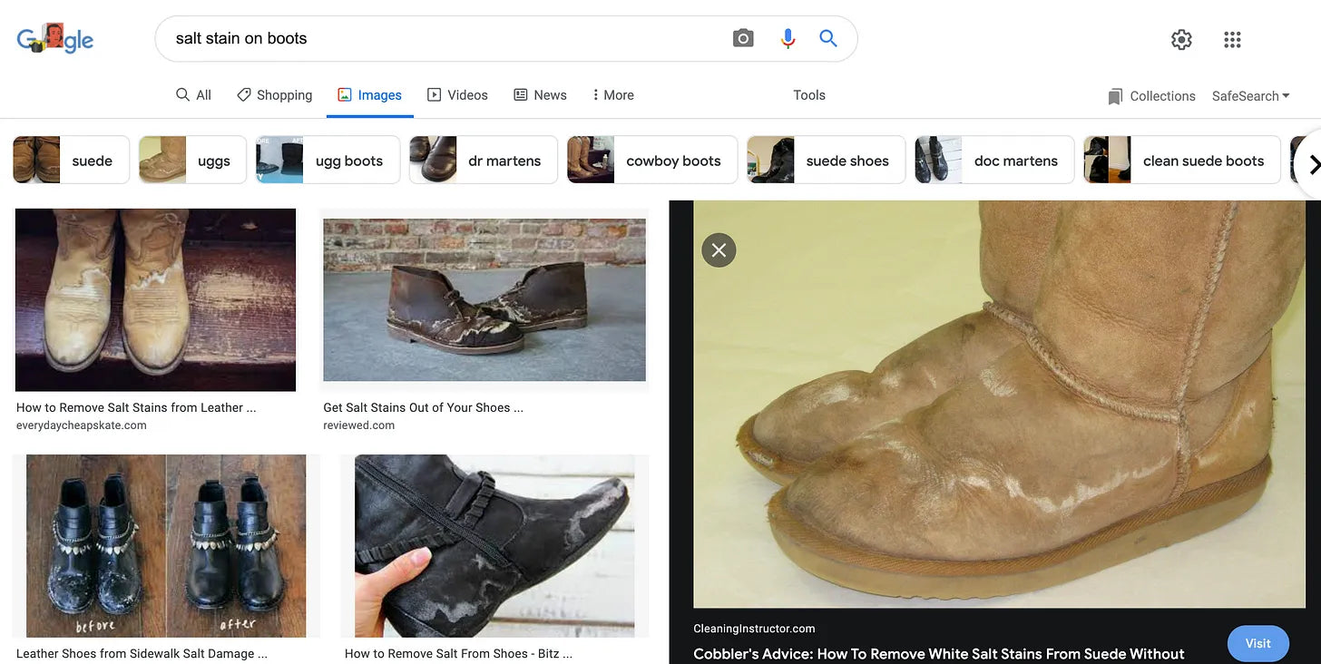Expand the SafeSearch dropdown
Screen dimensions: 1321x664
tap(1251, 96)
